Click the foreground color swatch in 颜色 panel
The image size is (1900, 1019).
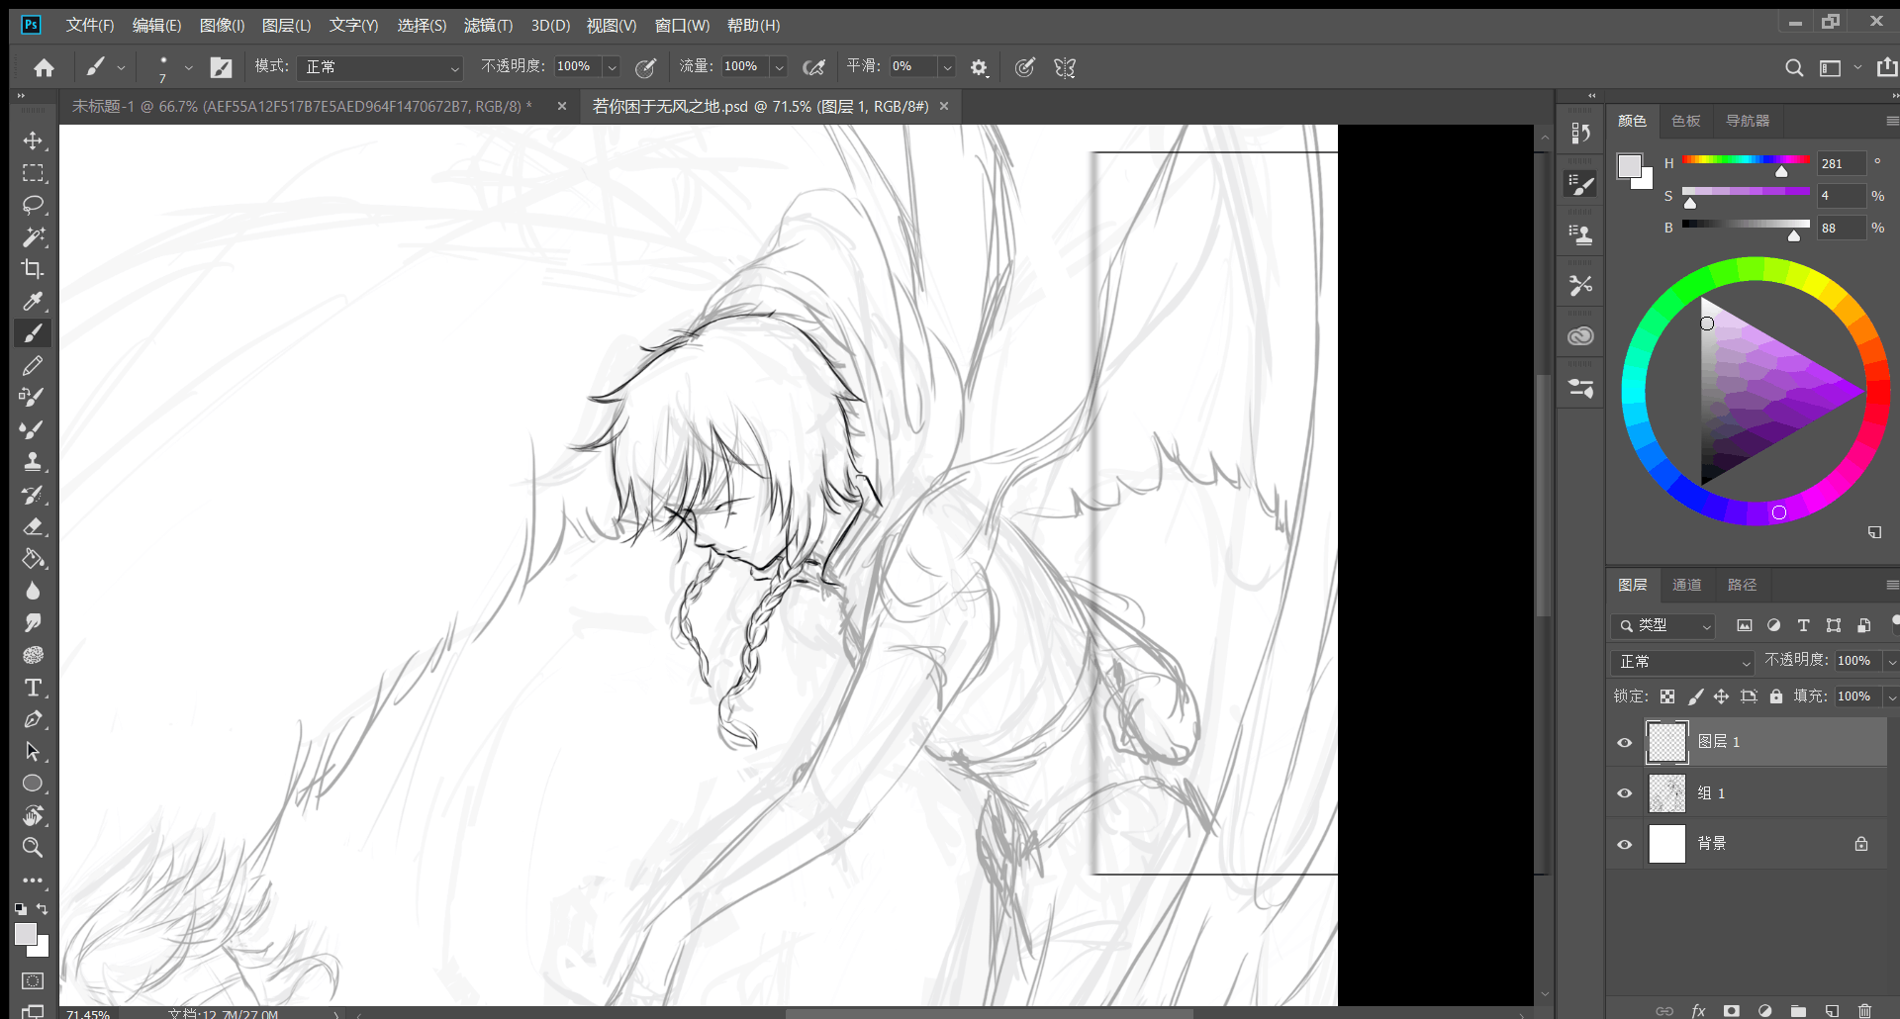pyautogui.click(x=1629, y=166)
